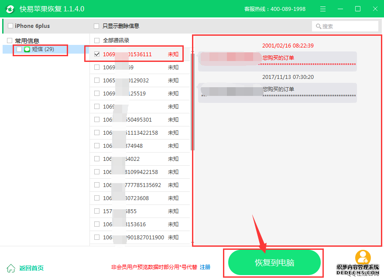Select 短信 (29) tree item
The width and height of the screenshot is (384, 279).
pos(43,49)
